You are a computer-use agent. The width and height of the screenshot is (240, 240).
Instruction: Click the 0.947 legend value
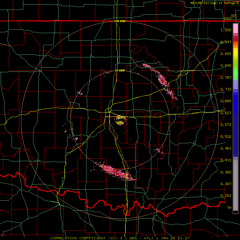click(226, 42)
